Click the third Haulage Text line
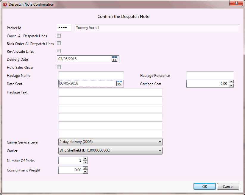The height and width of the screenshot is (195, 245). (110, 109)
